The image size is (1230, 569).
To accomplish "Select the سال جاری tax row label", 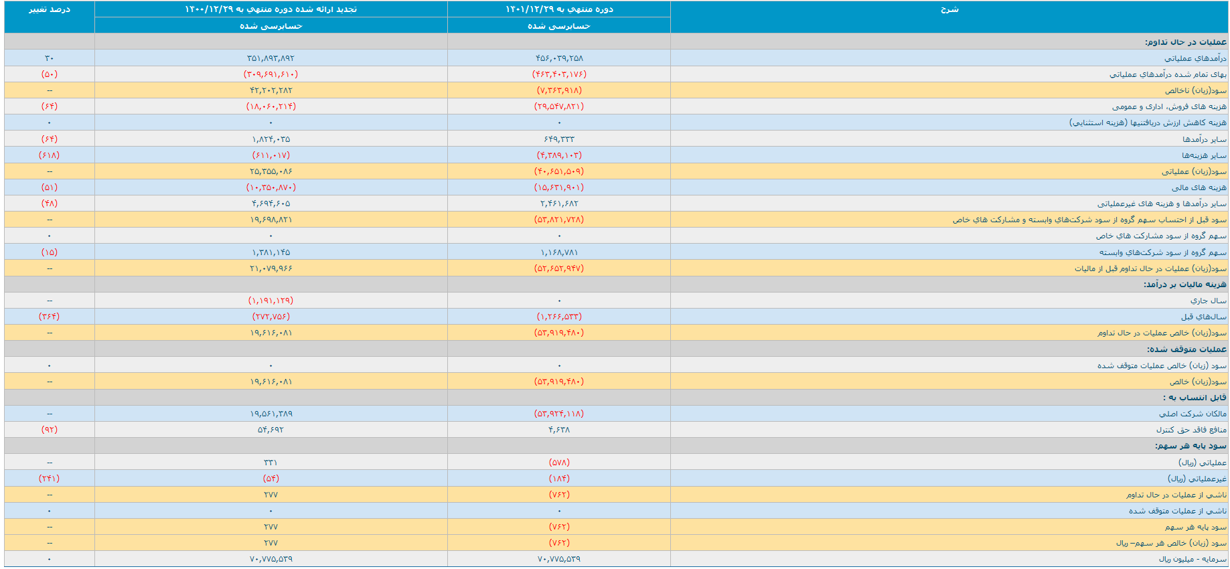I will [x=1209, y=301].
